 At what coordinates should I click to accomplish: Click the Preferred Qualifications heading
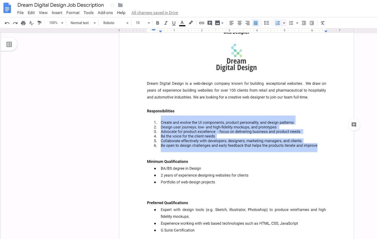click(x=167, y=203)
